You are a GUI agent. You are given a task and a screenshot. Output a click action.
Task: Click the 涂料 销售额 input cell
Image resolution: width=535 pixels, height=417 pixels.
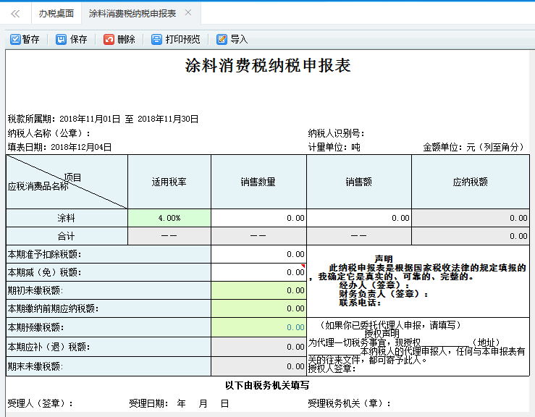coord(358,217)
